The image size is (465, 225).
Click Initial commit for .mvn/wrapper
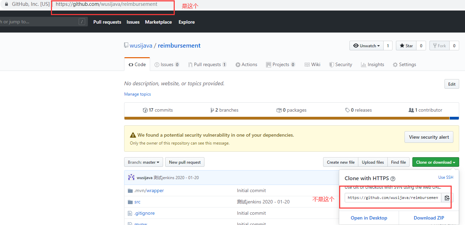pyautogui.click(x=251, y=190)
